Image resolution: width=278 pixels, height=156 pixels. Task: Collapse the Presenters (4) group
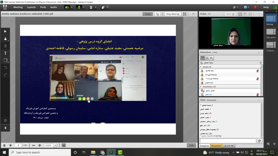[x=201, y=87]
